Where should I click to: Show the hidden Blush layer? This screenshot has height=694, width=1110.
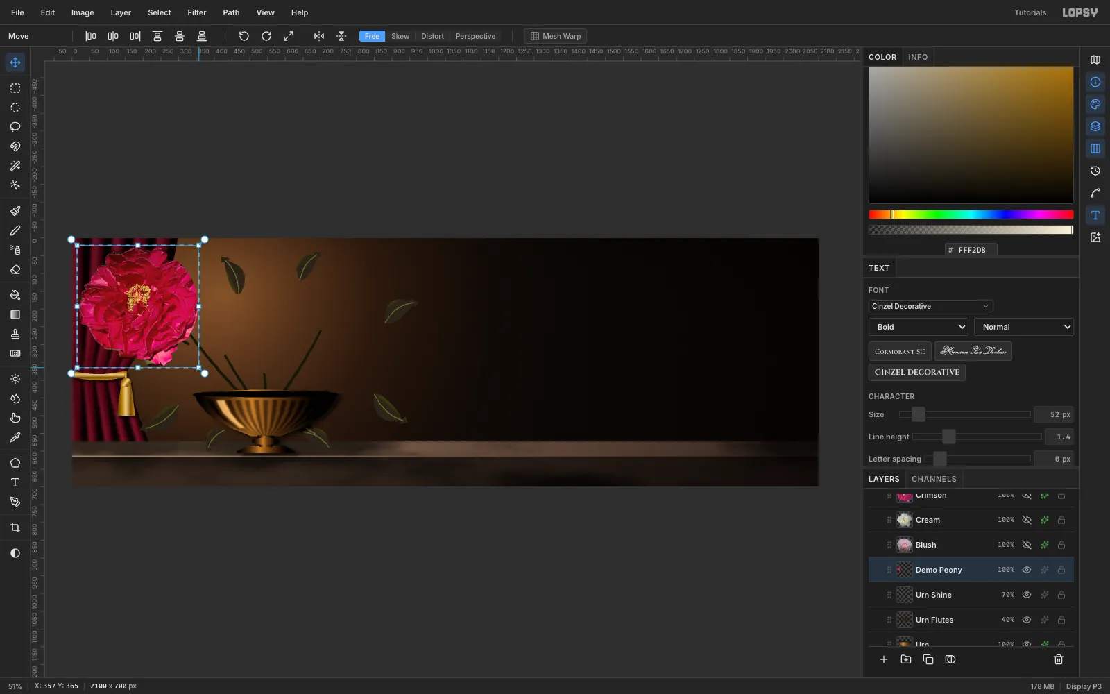[x=1027, y=545]
